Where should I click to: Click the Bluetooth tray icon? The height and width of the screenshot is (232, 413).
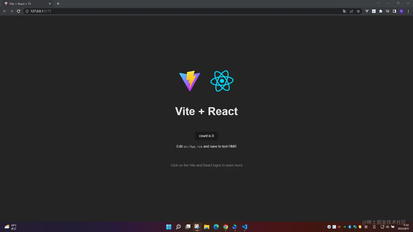(x=350, y=227)
